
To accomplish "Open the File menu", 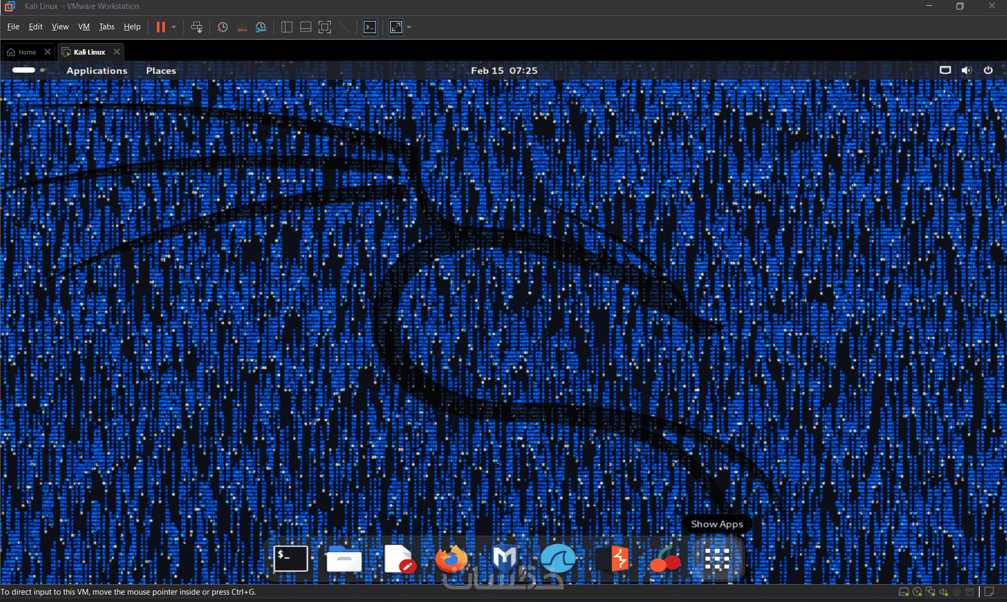I will [x=13, y=27].
